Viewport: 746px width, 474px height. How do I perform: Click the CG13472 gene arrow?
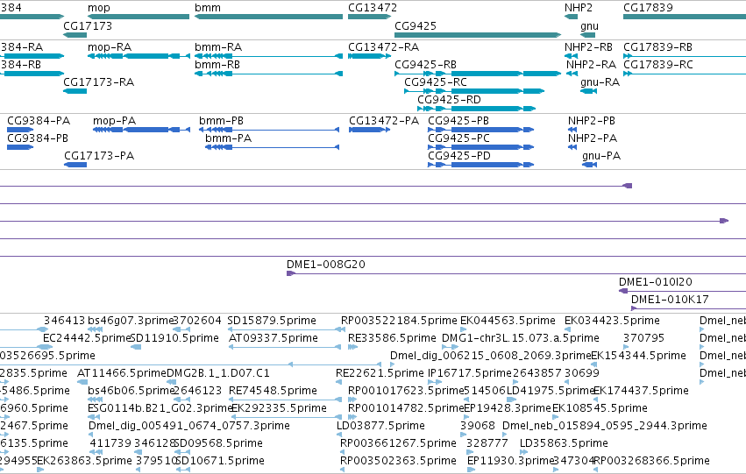coord(369,17)
